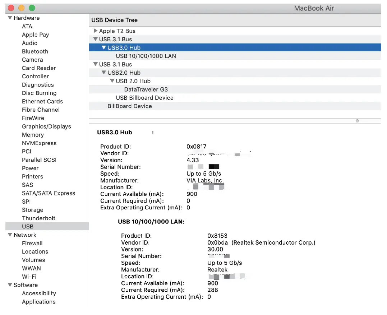Click the red close window button
387x315 pixels.
pyautogui.click(x=11, y=8)
